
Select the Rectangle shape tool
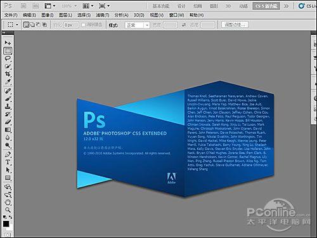[8, 178]
